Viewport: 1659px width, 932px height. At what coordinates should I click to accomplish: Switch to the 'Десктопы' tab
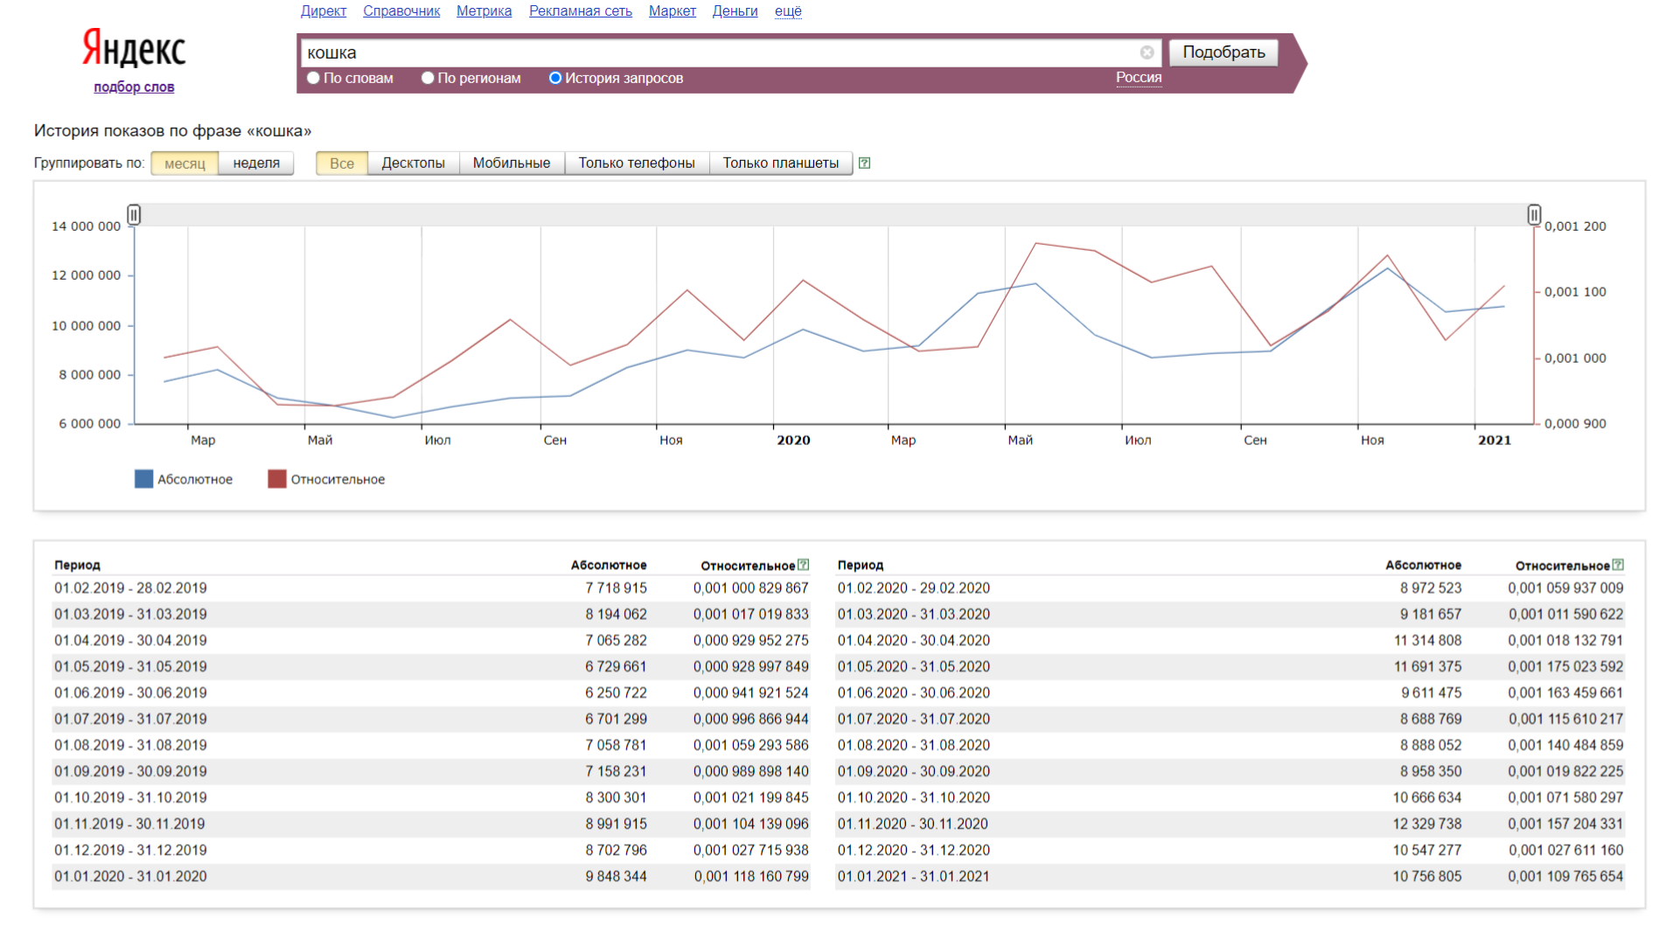414,163
